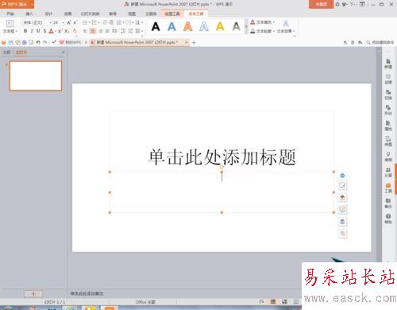
Task: Open Properties panel in right sidebar
Action: [x=388, y=126]
